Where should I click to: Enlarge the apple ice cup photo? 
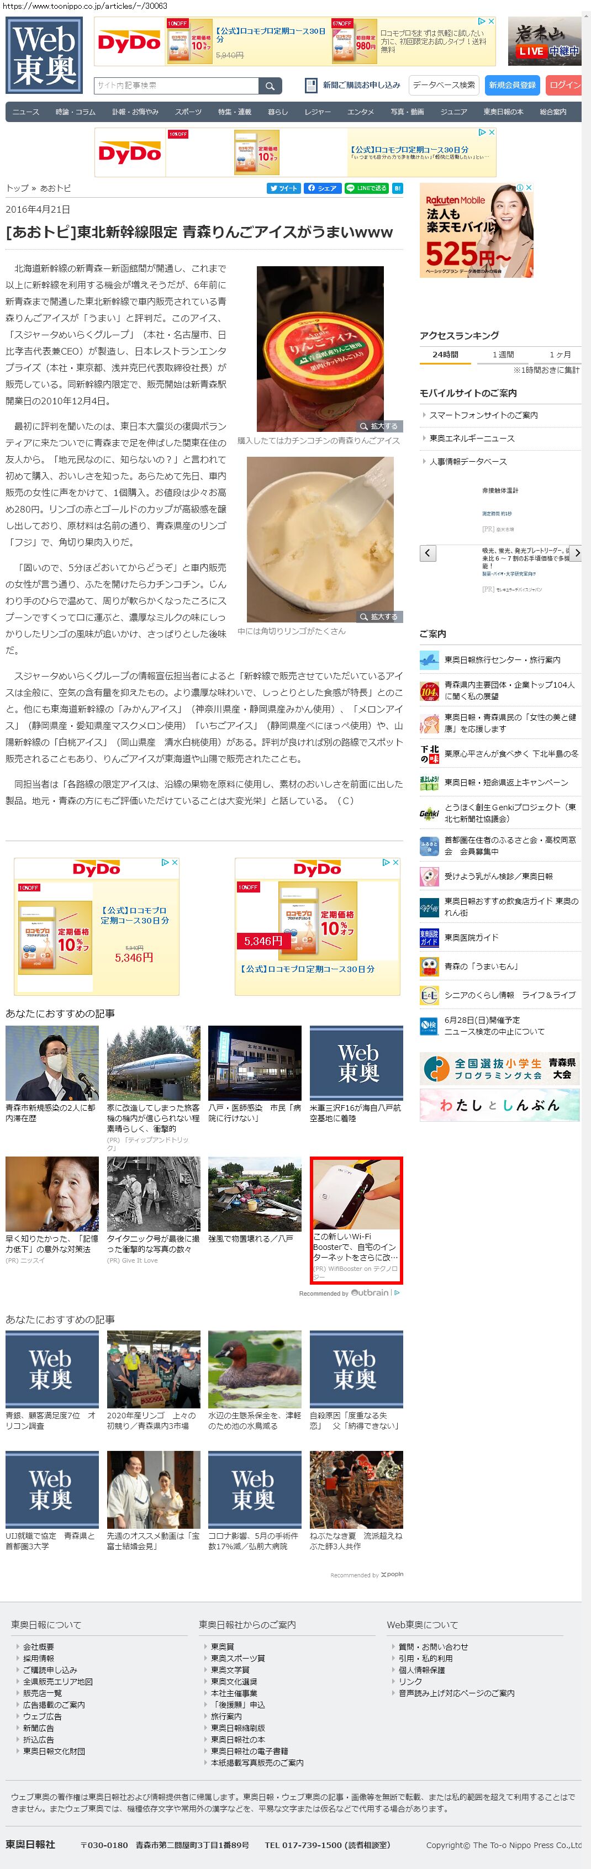[378, 426]
